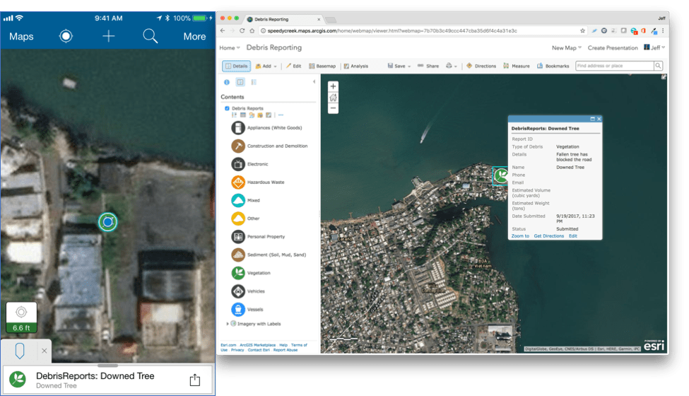Viewport: 689px width, 396px height.
Task: Uncheck the Debris Reports layer checkbox
Action: click(x=227, y=108)
